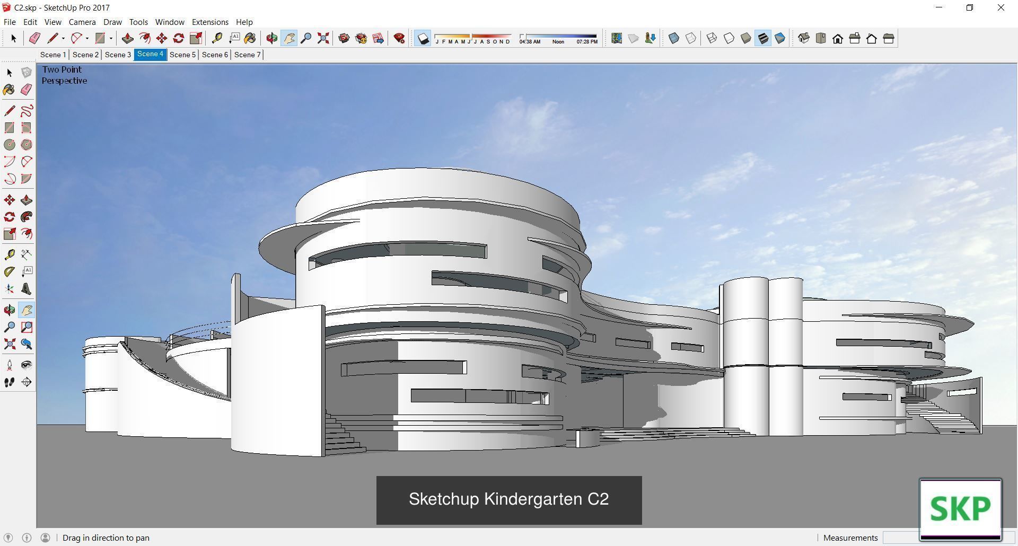Select Push/Pull tool in top toolbar
1018x546 pixels.
pyautogui.click(x=127, y=38)
